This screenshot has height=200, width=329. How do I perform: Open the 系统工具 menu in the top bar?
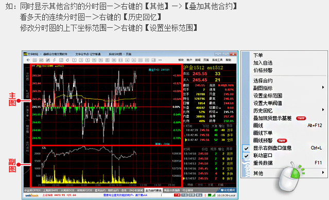point(217,60)
